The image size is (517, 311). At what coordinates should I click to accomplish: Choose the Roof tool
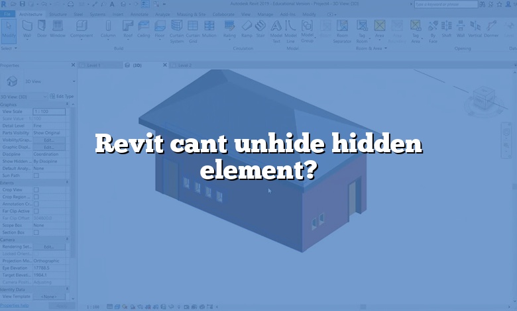[x=128, y=30]
